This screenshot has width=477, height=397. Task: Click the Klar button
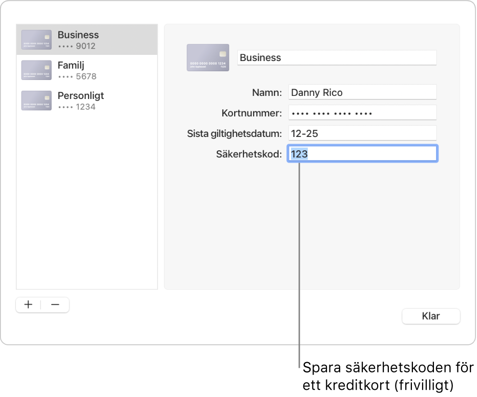430,316
